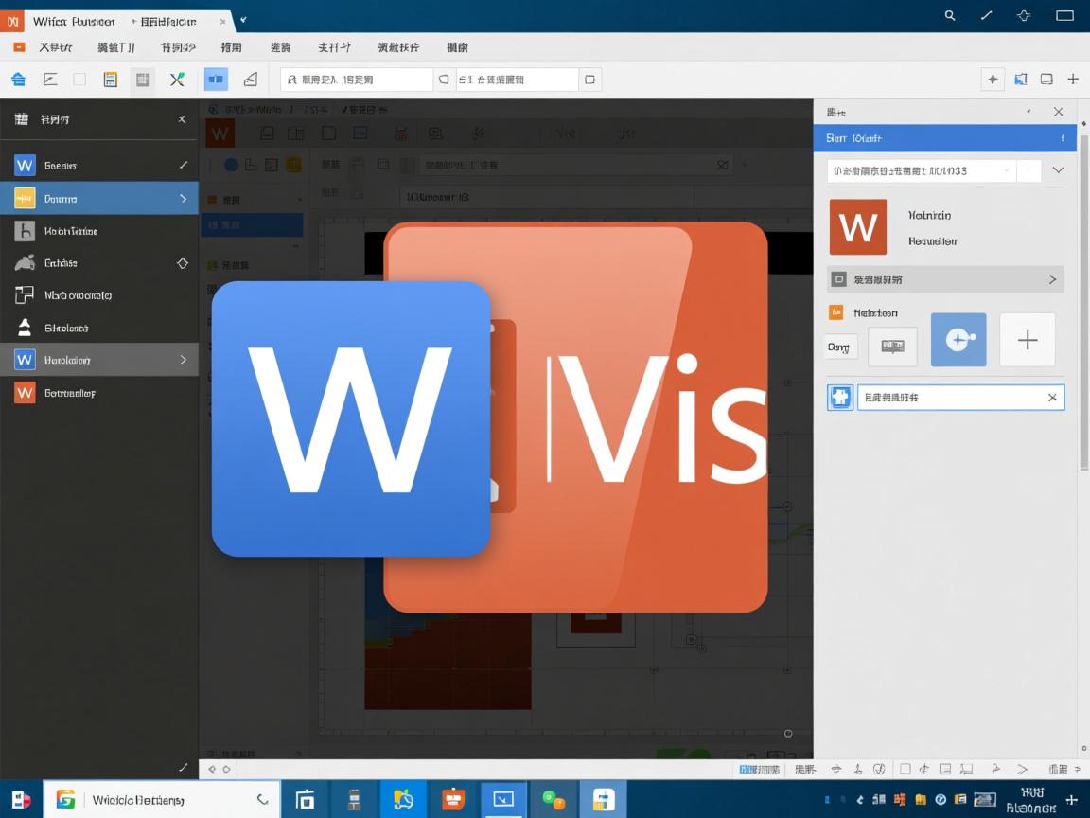Click the yellow save document icon in toolbar
This screenshot has width=1090, height=818.
click(111, 80)
